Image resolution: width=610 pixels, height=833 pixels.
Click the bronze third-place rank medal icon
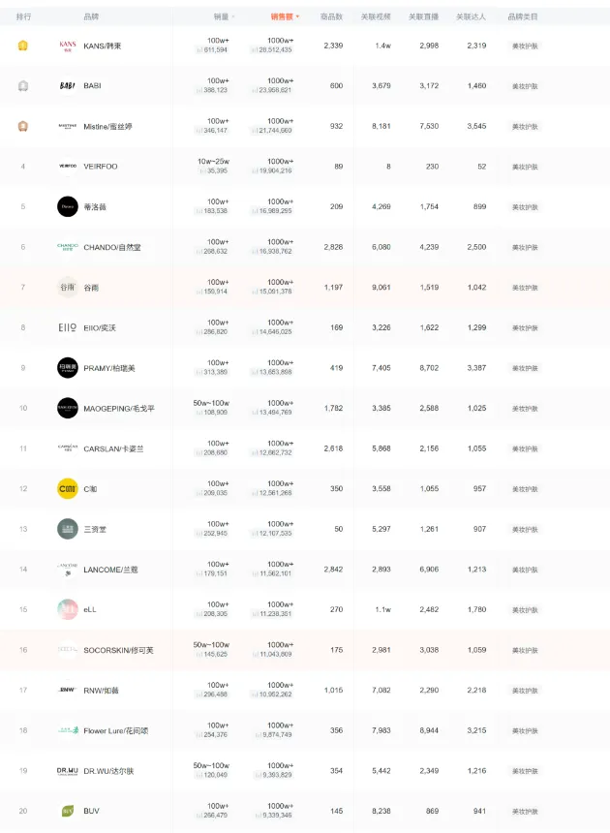tap(23, 126)
